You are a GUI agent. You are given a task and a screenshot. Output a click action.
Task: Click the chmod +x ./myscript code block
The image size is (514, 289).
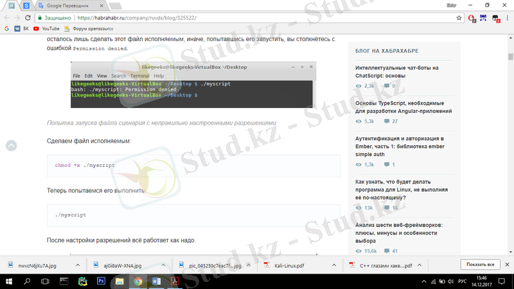click(x=193, y=166)
